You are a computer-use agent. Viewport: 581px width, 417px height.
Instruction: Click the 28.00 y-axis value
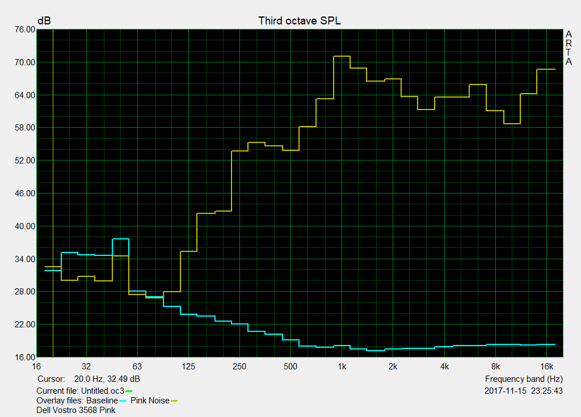pyautogui.click(x=25, y=292)
